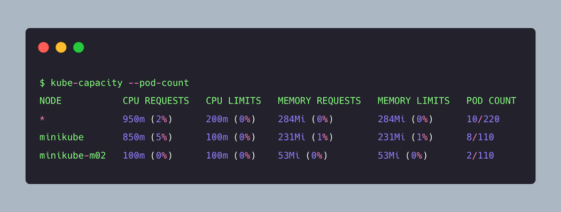Click the MEMORY REQUESTS column header
Image resolution: width=561 pixels, height=212 pixels.
pyautogui.click(x=320, y=101)
